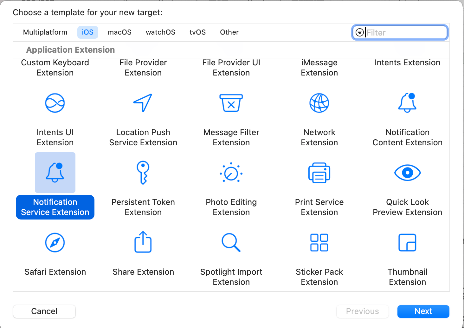Click the Next button
This screenshot has height=328, width=464.
tap(423, 311)
